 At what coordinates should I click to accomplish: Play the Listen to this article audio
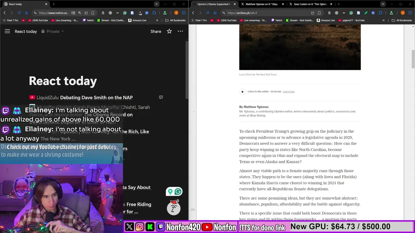point(242,92)
